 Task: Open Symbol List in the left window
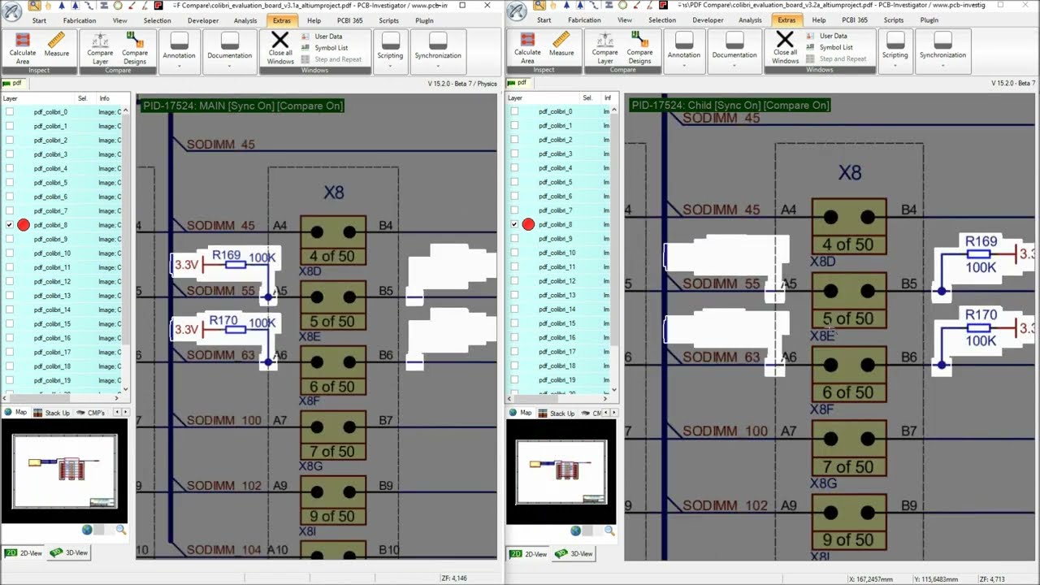point(324,48)
